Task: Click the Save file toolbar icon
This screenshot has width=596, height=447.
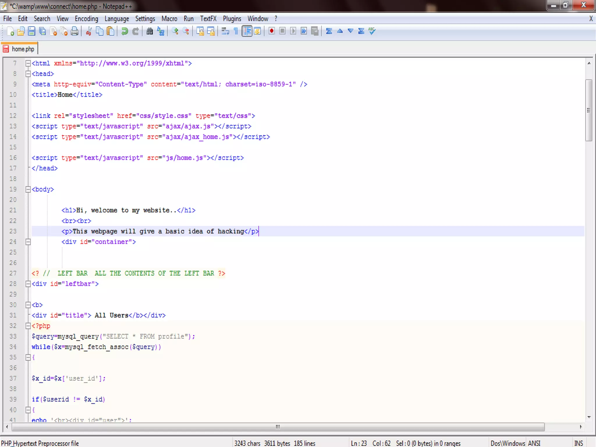Action: click(31, 31)
